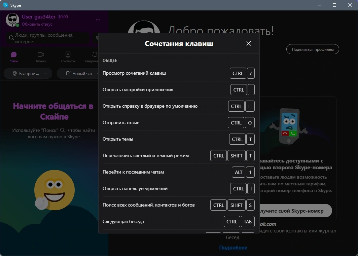Viewport: 358px width, 256px height.
Task: Click the search field Люди, группы, сообщения
Action: tap(47, 38)
